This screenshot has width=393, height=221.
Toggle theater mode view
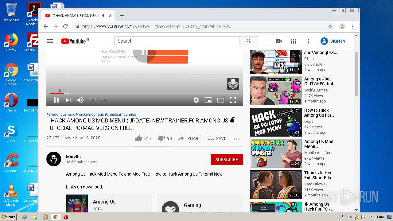pos(221,100)
